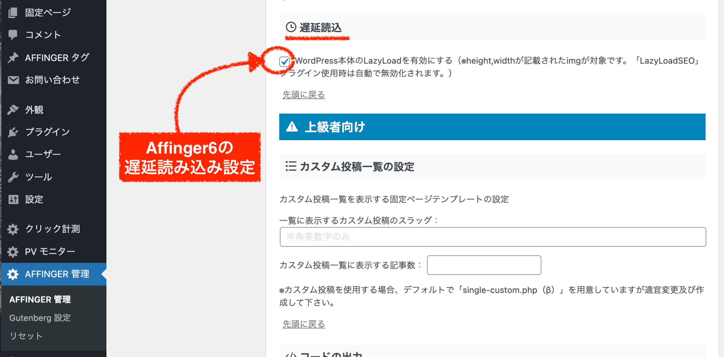
Task: Click the ユーザー user icon
Action: (13, 154)
